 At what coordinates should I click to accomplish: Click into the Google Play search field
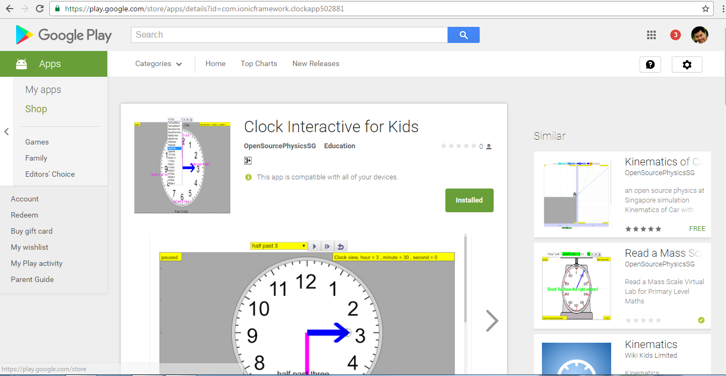[289, 35]
